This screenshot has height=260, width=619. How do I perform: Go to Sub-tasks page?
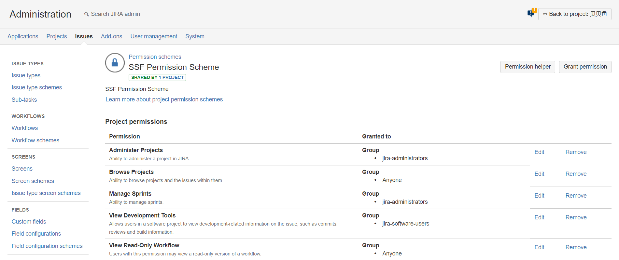click(x=24, y=100)
